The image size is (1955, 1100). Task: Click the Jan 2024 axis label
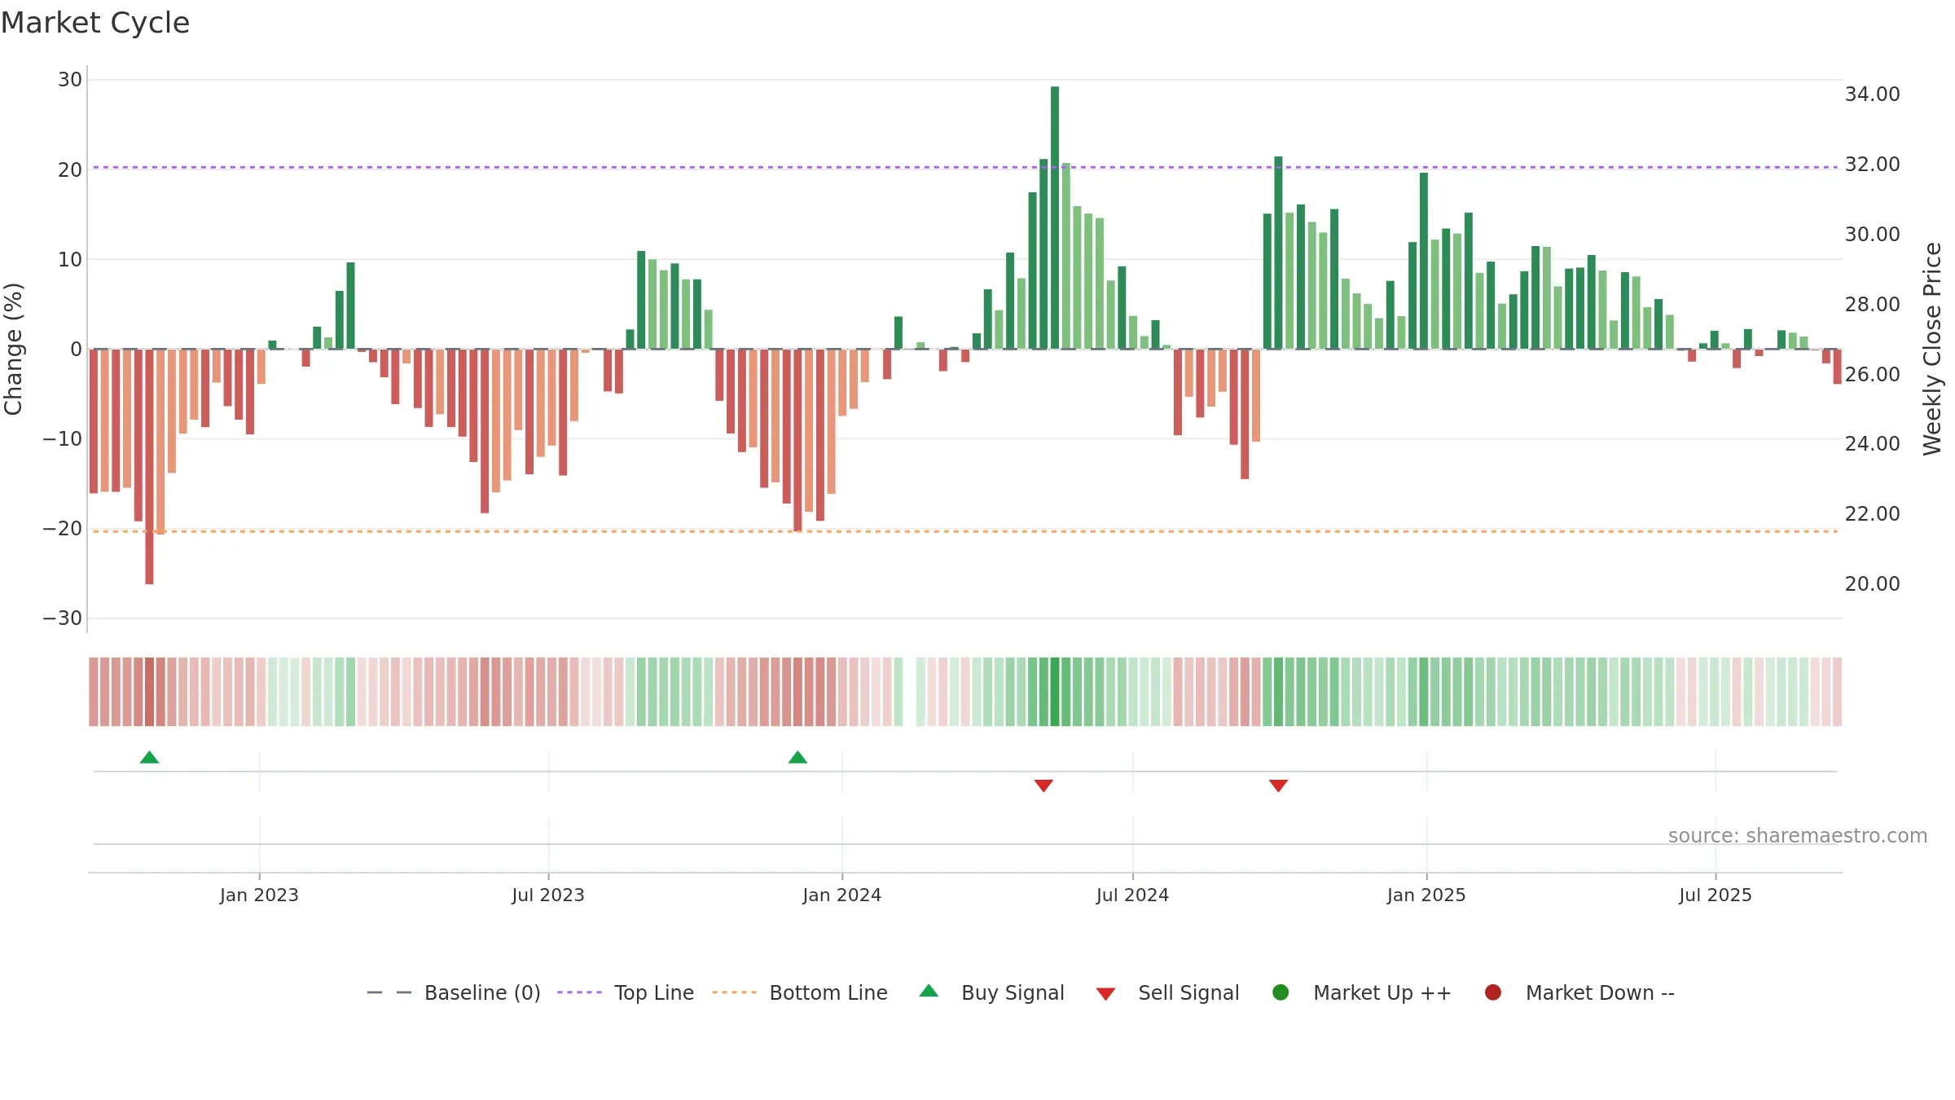point(841,895)
